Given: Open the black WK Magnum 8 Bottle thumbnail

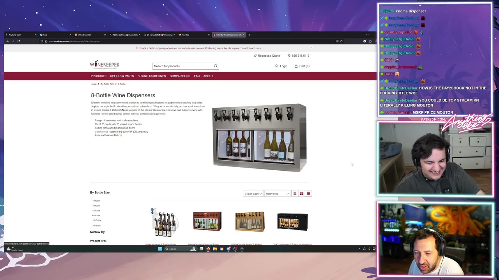Looking at the screenshot, I should (x=292, y=222).
